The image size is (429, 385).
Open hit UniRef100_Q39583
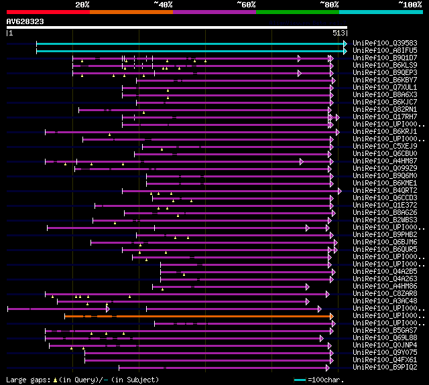click(x=385, y=43)
